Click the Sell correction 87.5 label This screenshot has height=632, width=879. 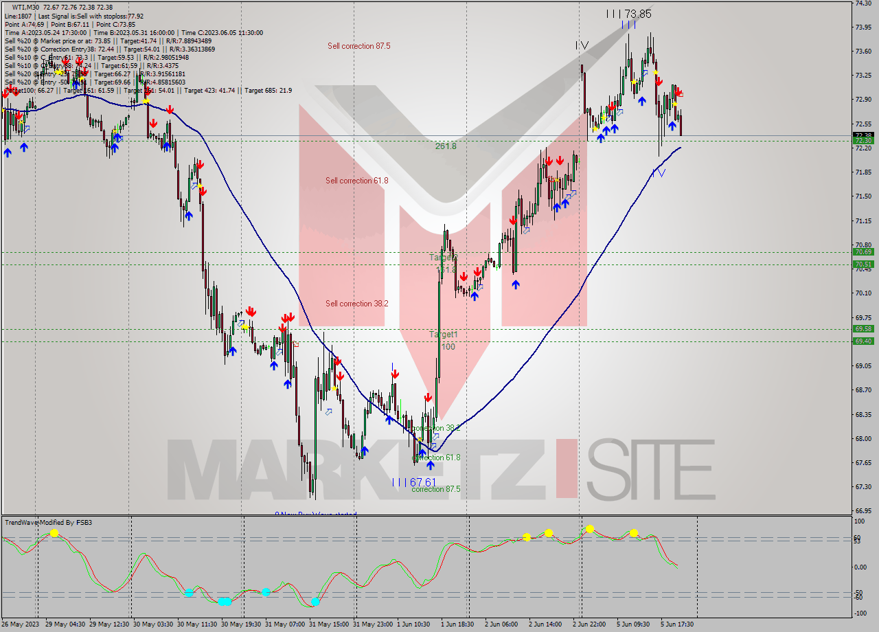point(358,46)
